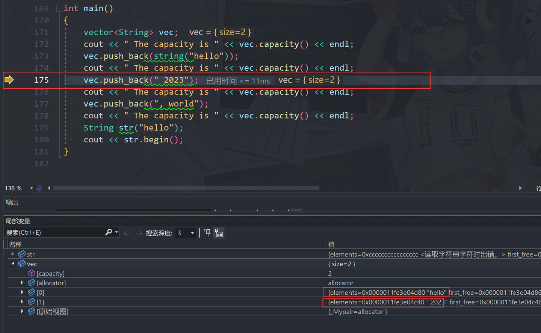Click the 行 line indicator near the scrollbar
The image size is (541, 333).
click(x=538, y=188)
